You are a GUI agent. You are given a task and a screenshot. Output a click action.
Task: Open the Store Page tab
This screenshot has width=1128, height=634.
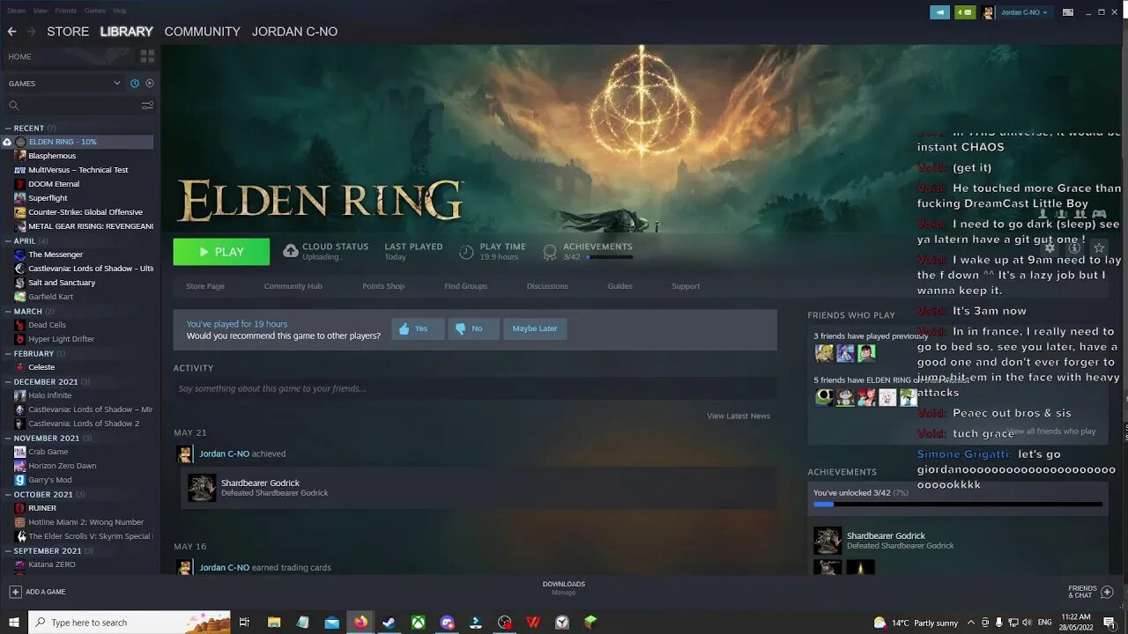click(205, 286)
